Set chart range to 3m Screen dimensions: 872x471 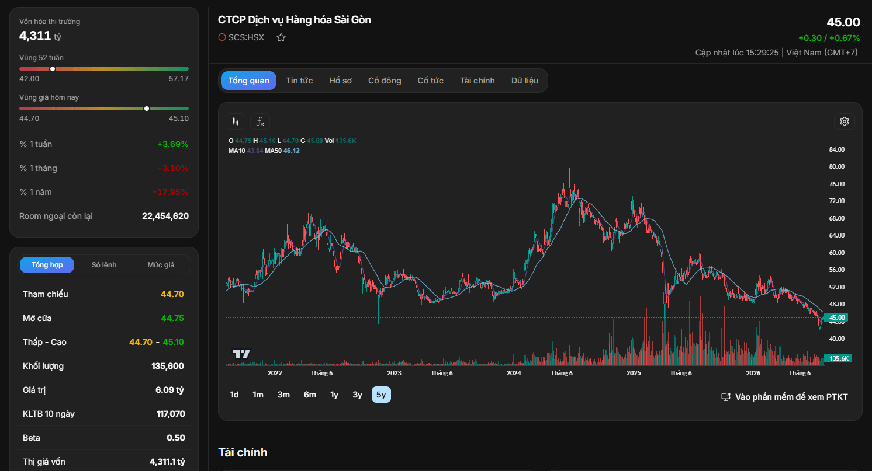pos(283,395)
